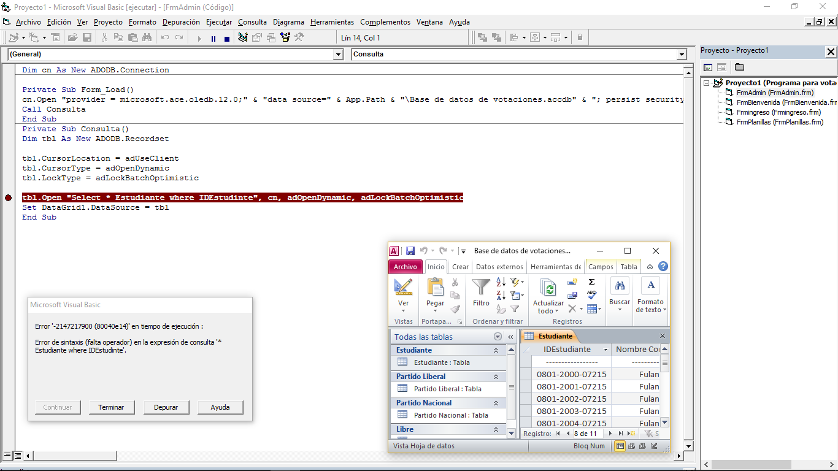The height and width of the screenshot is (471, 838).
Task: Click the Lock Controls padlock icon
Action: tap(580, 37)
